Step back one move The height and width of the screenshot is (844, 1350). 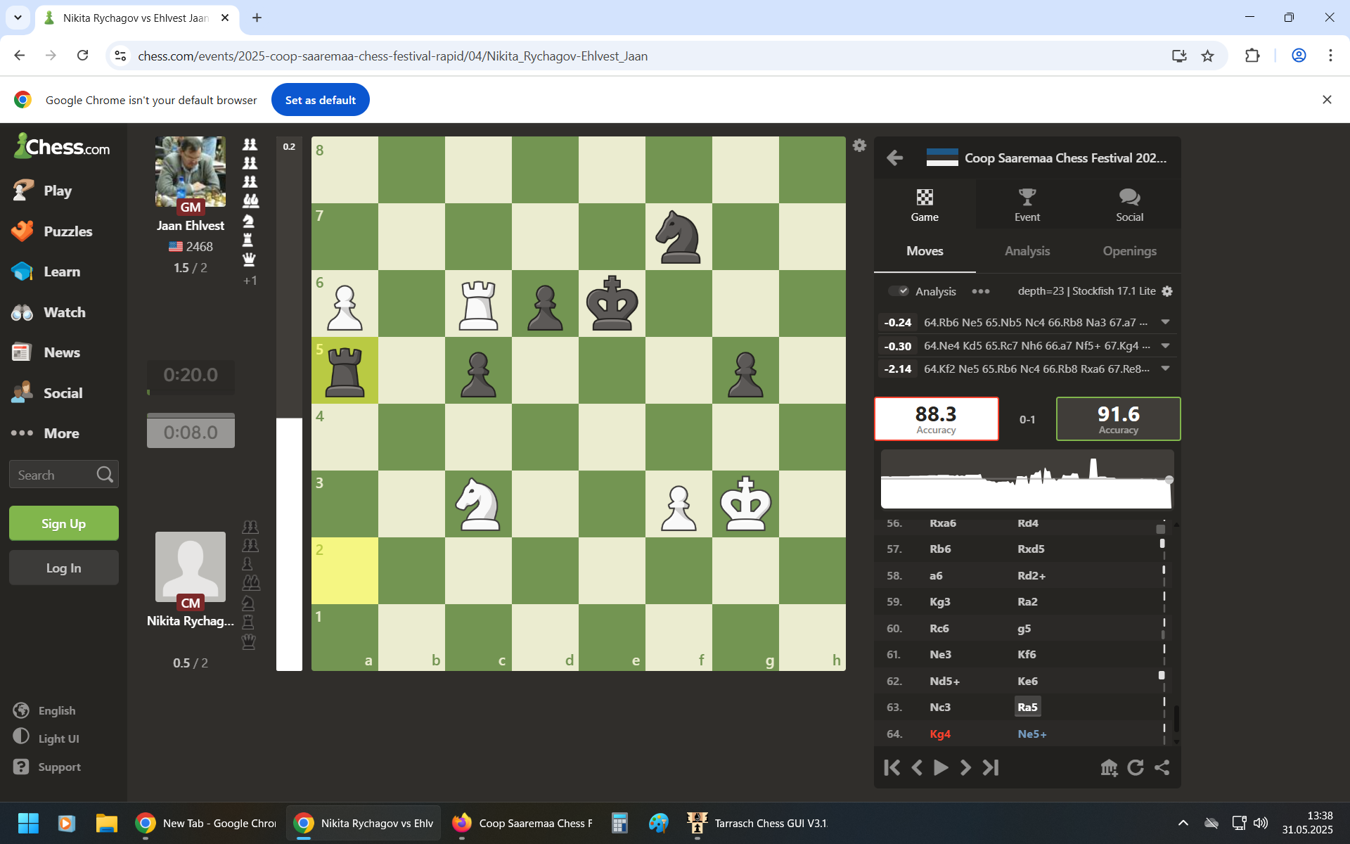pos(917,767)
